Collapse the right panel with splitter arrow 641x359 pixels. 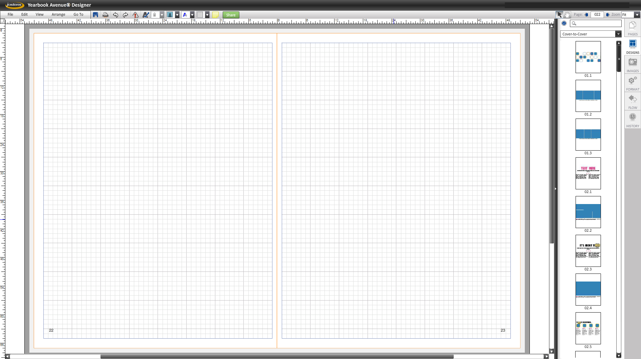tap(556, 189)
